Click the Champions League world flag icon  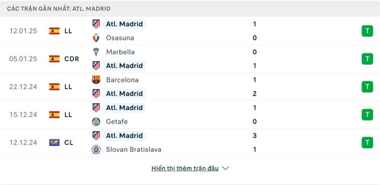pos(54,143)
